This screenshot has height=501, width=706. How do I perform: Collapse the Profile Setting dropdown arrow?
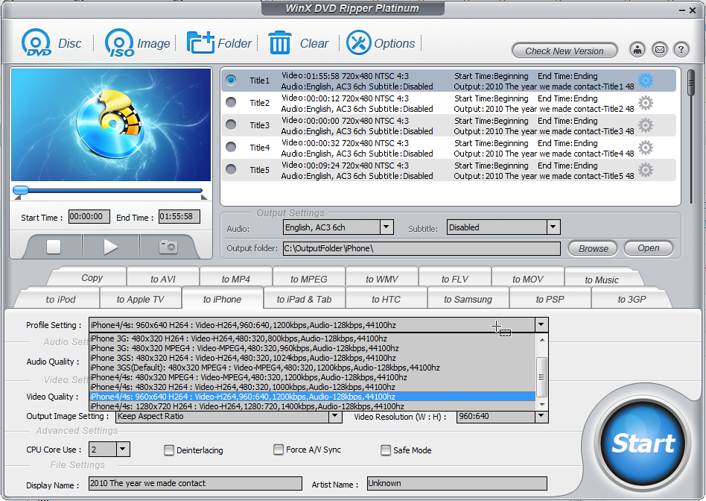(541, 324)
